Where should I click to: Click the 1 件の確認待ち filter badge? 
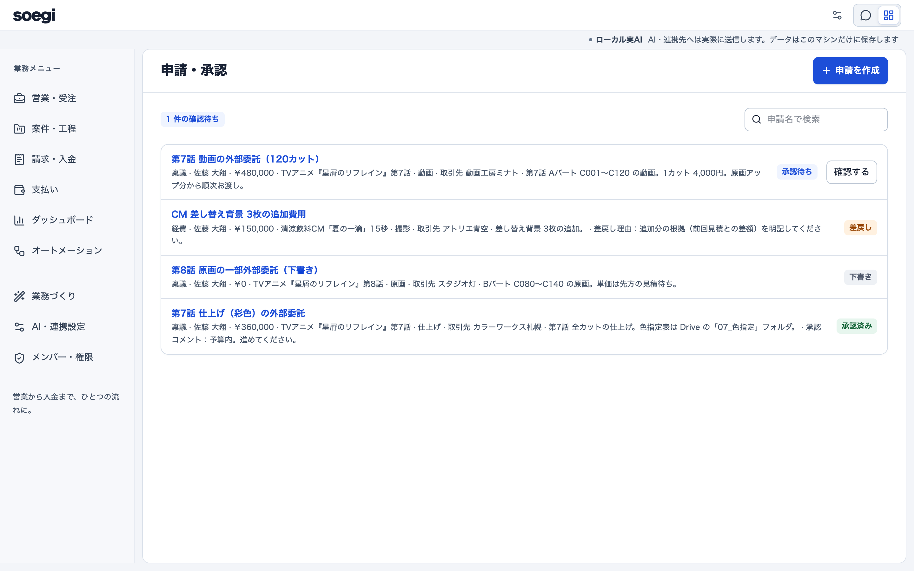[x=193, y=119]
